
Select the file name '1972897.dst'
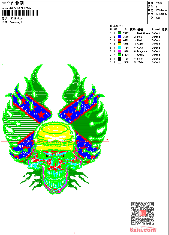(16, 19)
